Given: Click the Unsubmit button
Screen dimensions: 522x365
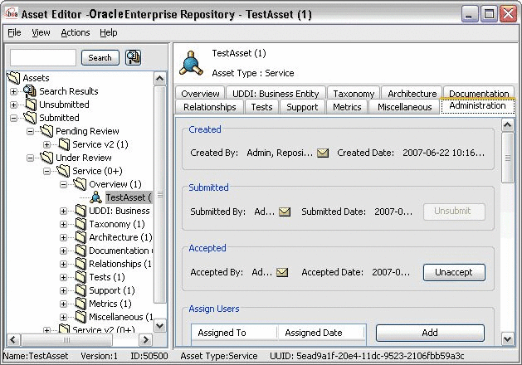Looking at the screenshot, I should click(454, 212).
